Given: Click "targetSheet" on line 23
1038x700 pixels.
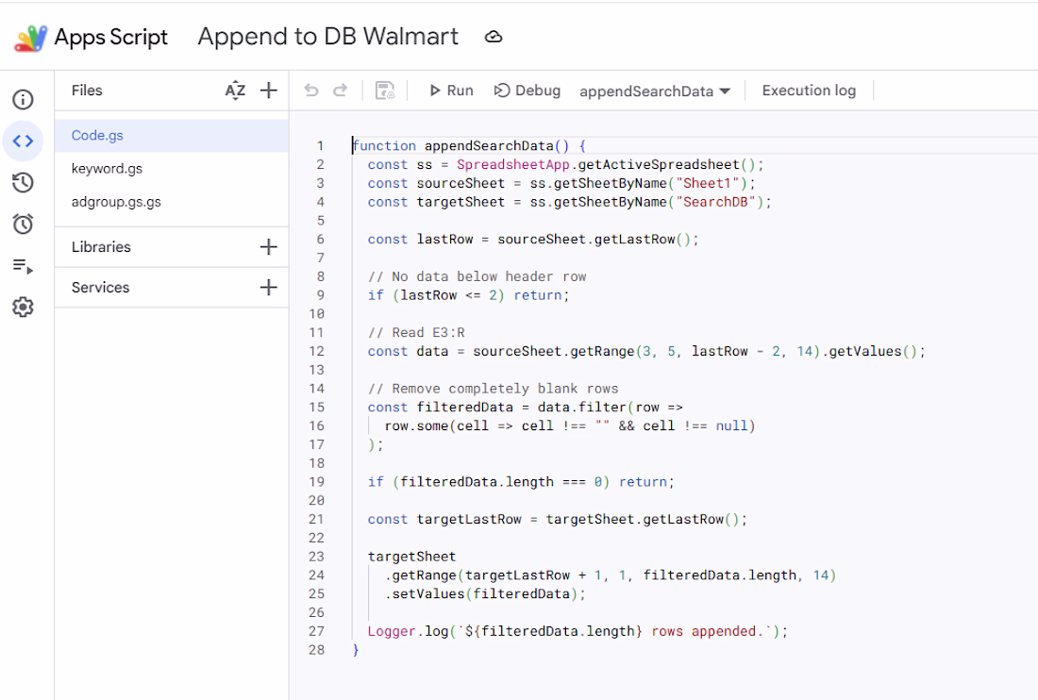Looking at the screenshot, I should [411, 557].
